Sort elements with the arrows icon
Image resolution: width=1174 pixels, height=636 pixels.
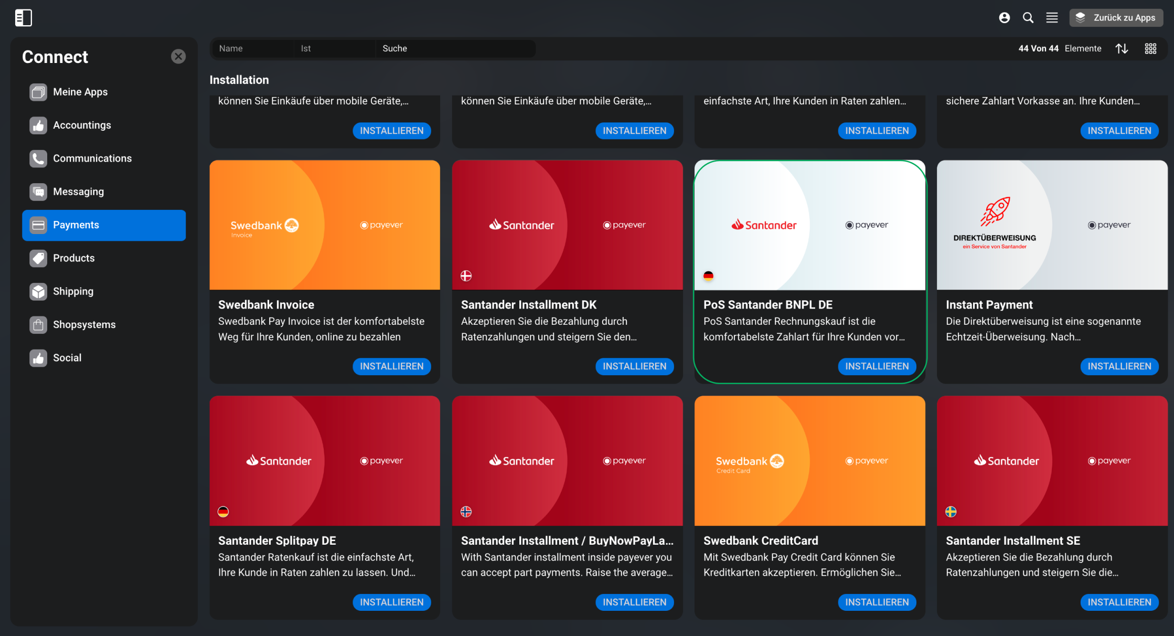pyautogui.click(x=1122, y=48)
